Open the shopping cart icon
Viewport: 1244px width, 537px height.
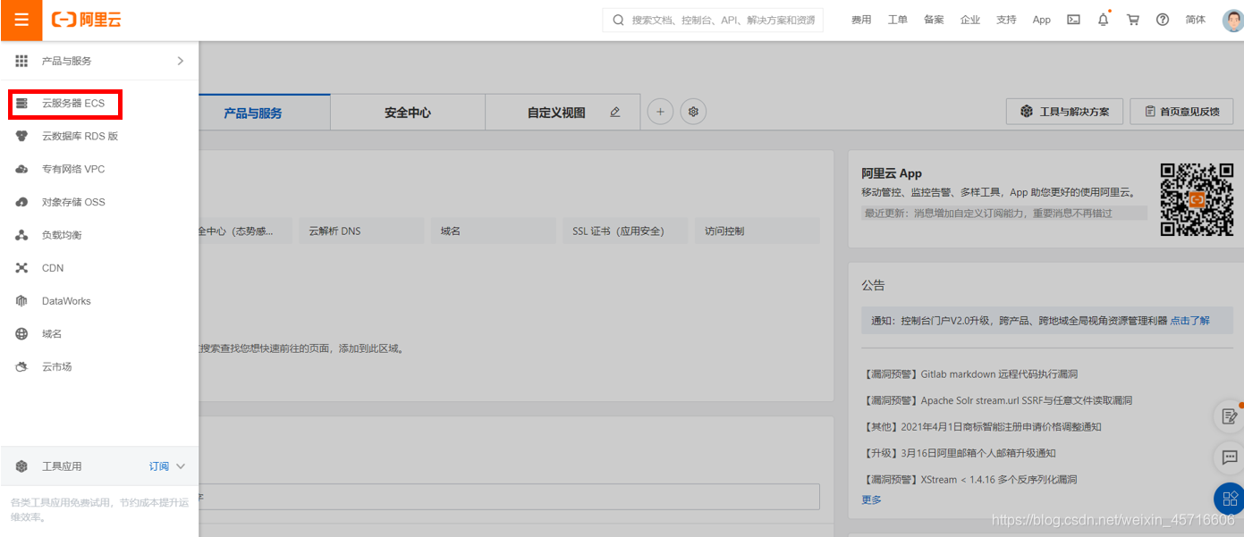(x=1133, y=20)
